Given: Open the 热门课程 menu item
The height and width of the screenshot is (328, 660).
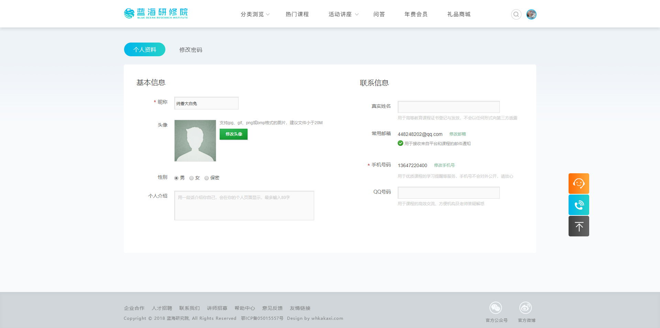Looking at the screenshot, I should tap(297, 14).
